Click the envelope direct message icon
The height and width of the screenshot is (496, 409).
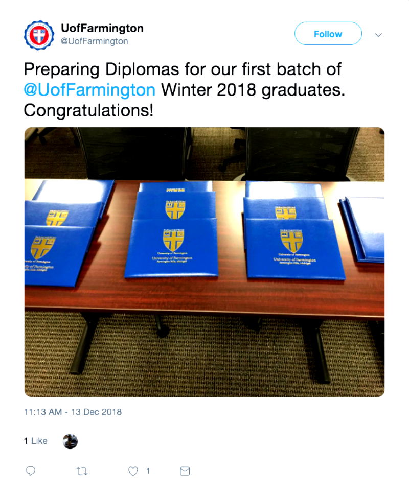click(x=185, y=471)
